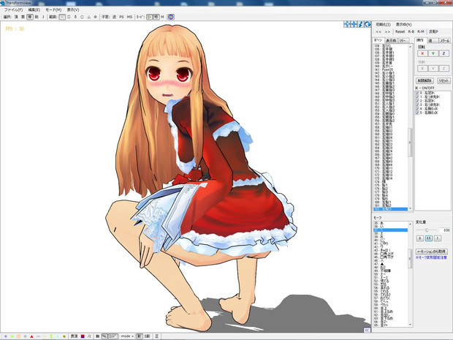Click the 反転P button
The image size is (453, 340).
click(433, 31)
